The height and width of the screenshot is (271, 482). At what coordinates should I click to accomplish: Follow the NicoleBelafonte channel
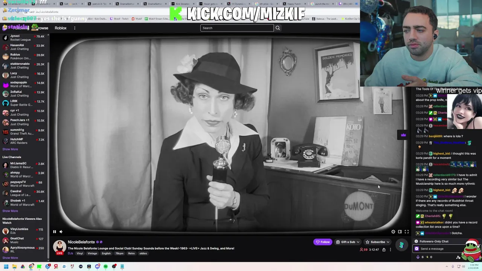pos(323,242)
